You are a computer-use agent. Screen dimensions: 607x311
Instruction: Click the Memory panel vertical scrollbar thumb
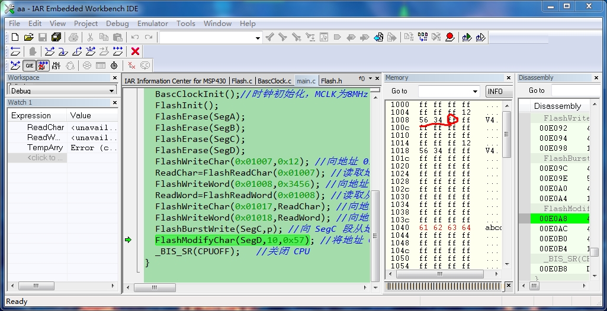click(507, 134)
